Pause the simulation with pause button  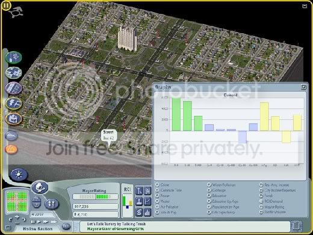33,222
